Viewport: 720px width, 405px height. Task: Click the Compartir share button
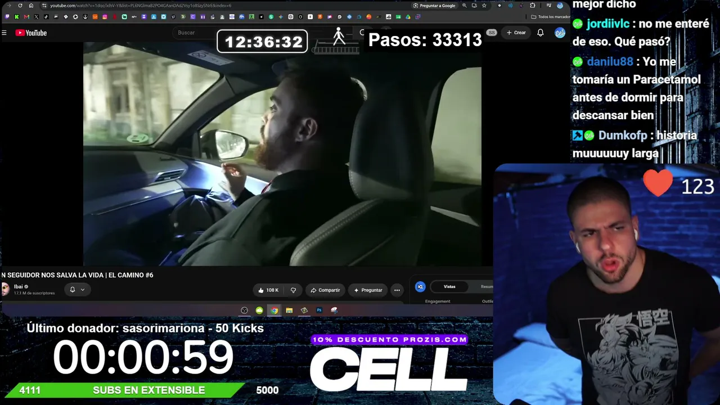tap(325, 290)
